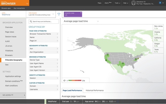This screenshot has width=166, height=104.
Task: Click the search magnifier icon
Action: tap(31, 21)
